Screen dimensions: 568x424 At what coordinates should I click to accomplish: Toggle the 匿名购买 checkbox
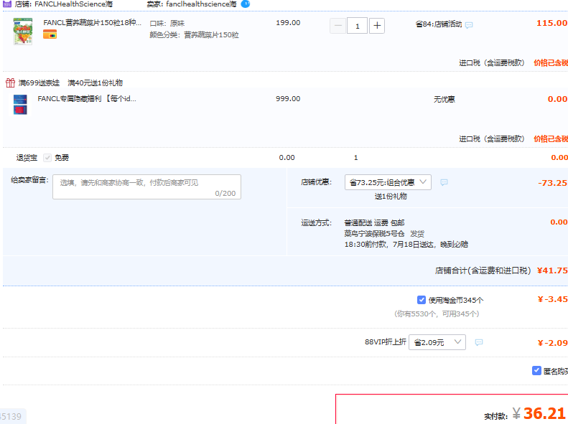pyautogui.click(x=536, y=371)
